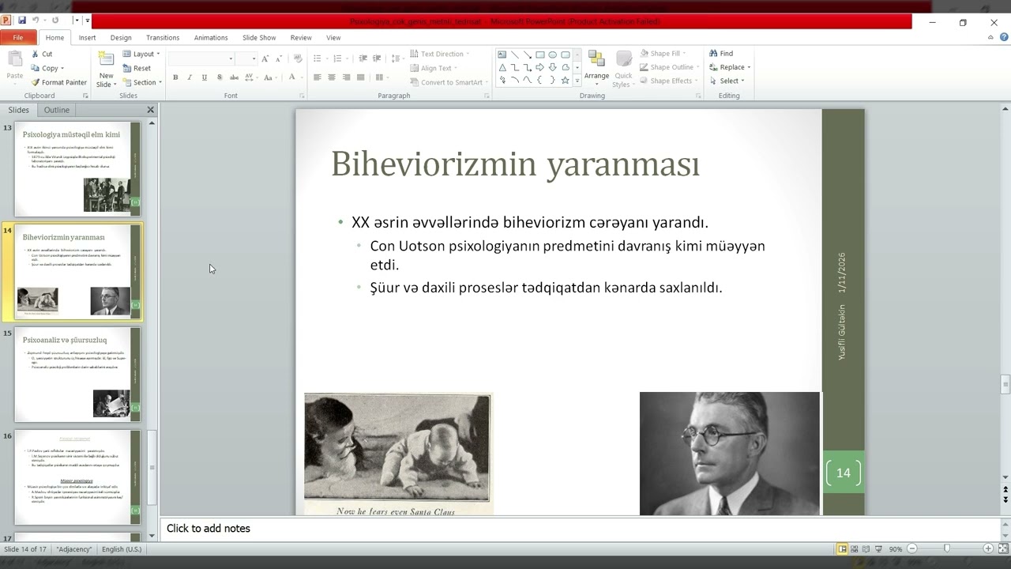Click the Format Painter brush icon
The image size is (1011, 569).
click(36, 82)
